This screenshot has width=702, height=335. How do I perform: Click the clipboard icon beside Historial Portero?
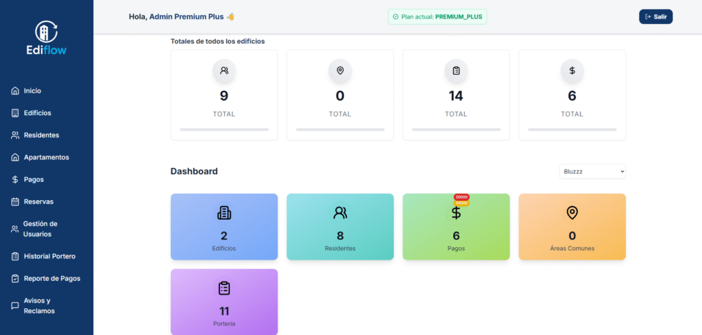(15, 256)
